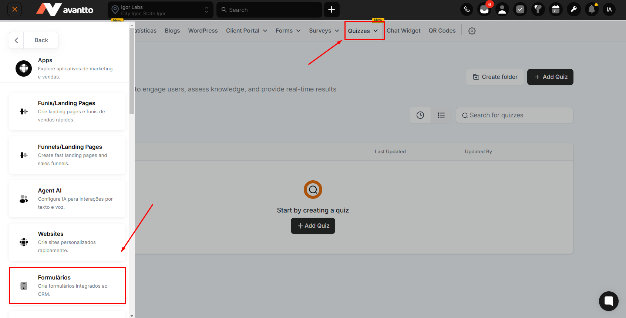Click the Updated By column header
The width and height of the screenshot is (626, 318).
click(x=478, y=152)
